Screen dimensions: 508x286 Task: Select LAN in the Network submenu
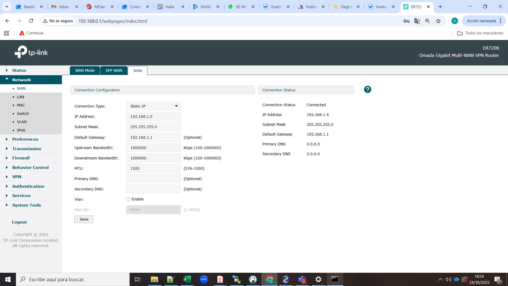[21, 97]
